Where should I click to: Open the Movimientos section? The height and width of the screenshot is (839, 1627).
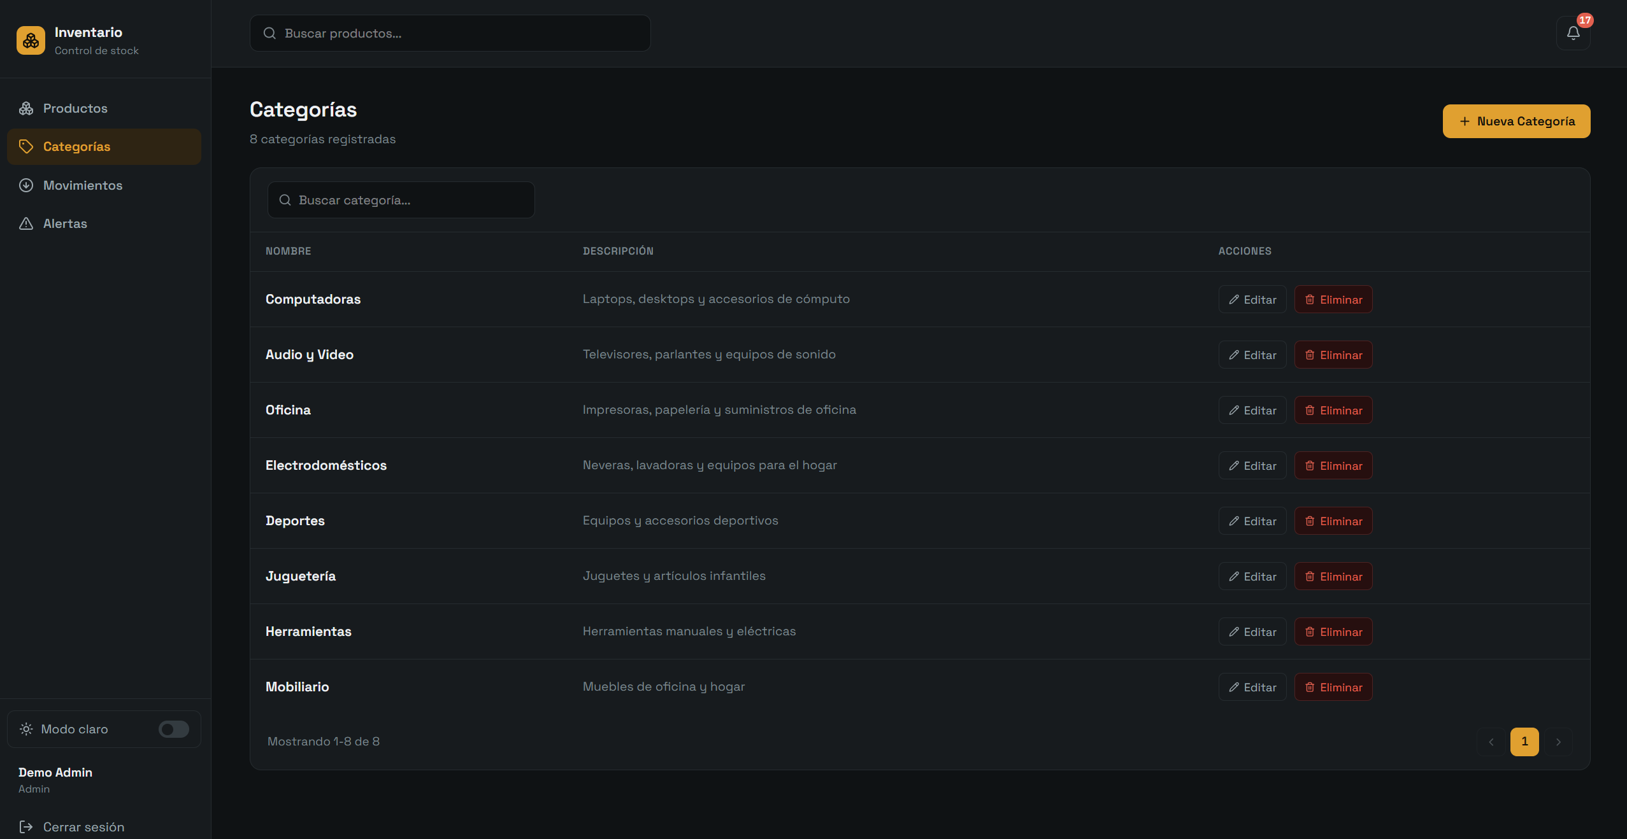[x=104, y=185]
